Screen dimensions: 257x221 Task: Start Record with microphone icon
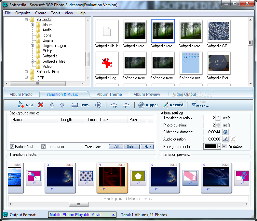[x=173, y=105]
